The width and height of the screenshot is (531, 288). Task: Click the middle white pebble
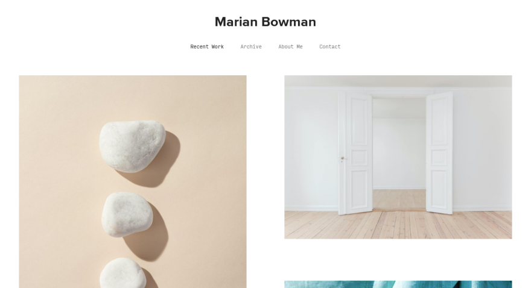[127, 214]
